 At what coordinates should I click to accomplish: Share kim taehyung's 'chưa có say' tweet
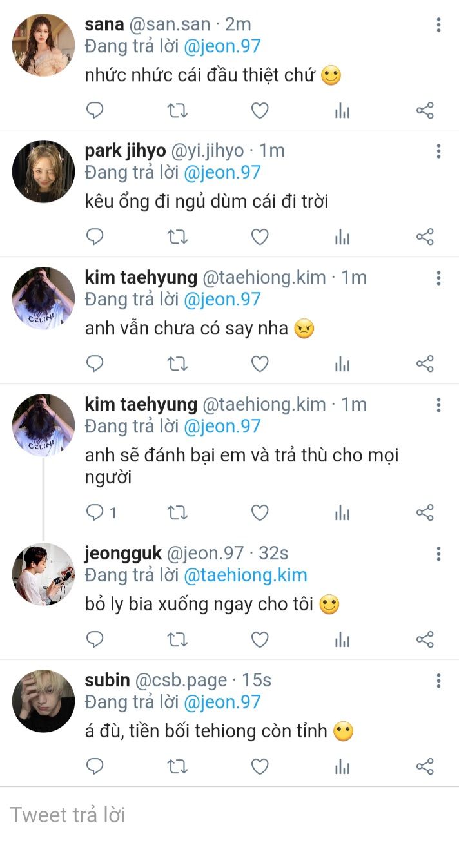click(x=425, y=364)
